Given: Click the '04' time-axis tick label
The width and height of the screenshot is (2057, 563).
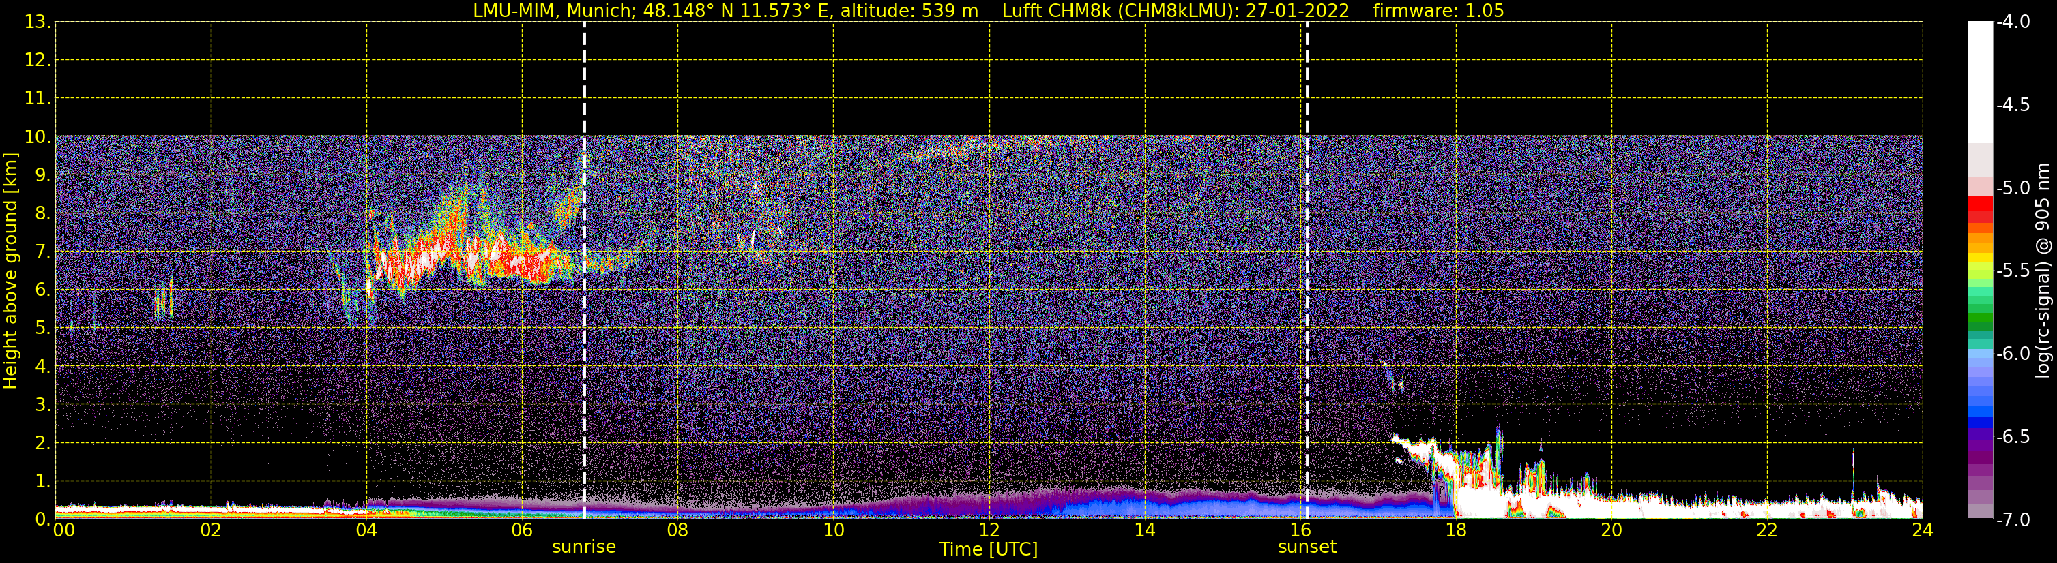Looking at the screenshot, I should click(366, 530).
